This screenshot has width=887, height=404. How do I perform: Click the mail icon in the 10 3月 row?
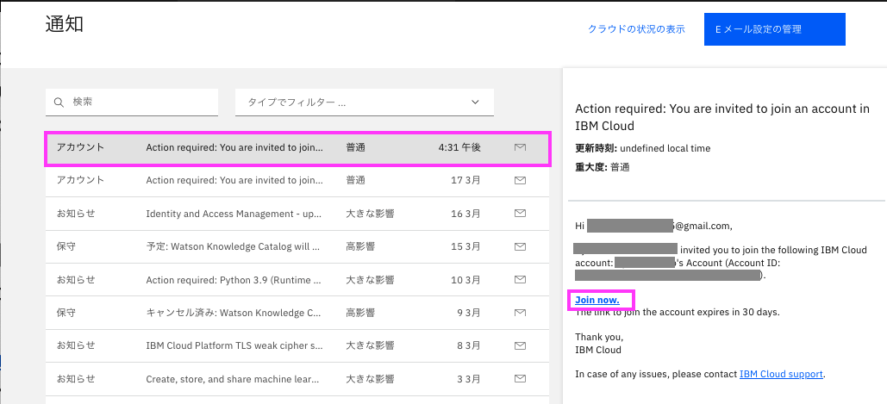pos(520,279)
